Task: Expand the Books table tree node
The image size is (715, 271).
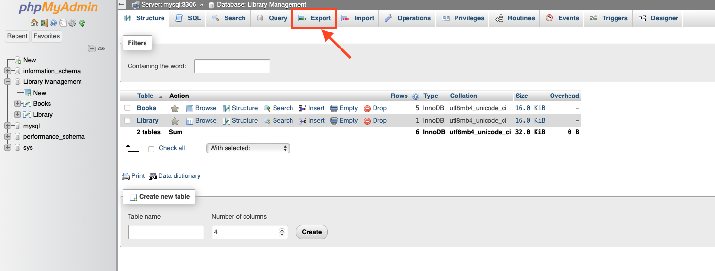Action: (x=17, y=103)
